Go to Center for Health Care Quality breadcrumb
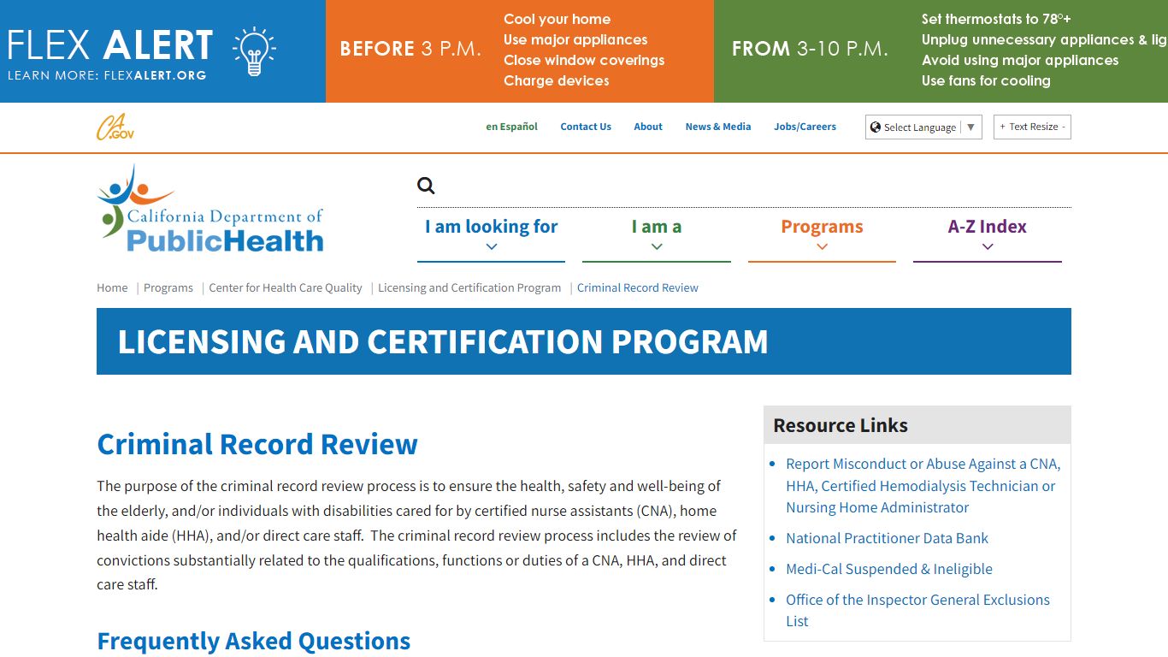 point(286,287)
